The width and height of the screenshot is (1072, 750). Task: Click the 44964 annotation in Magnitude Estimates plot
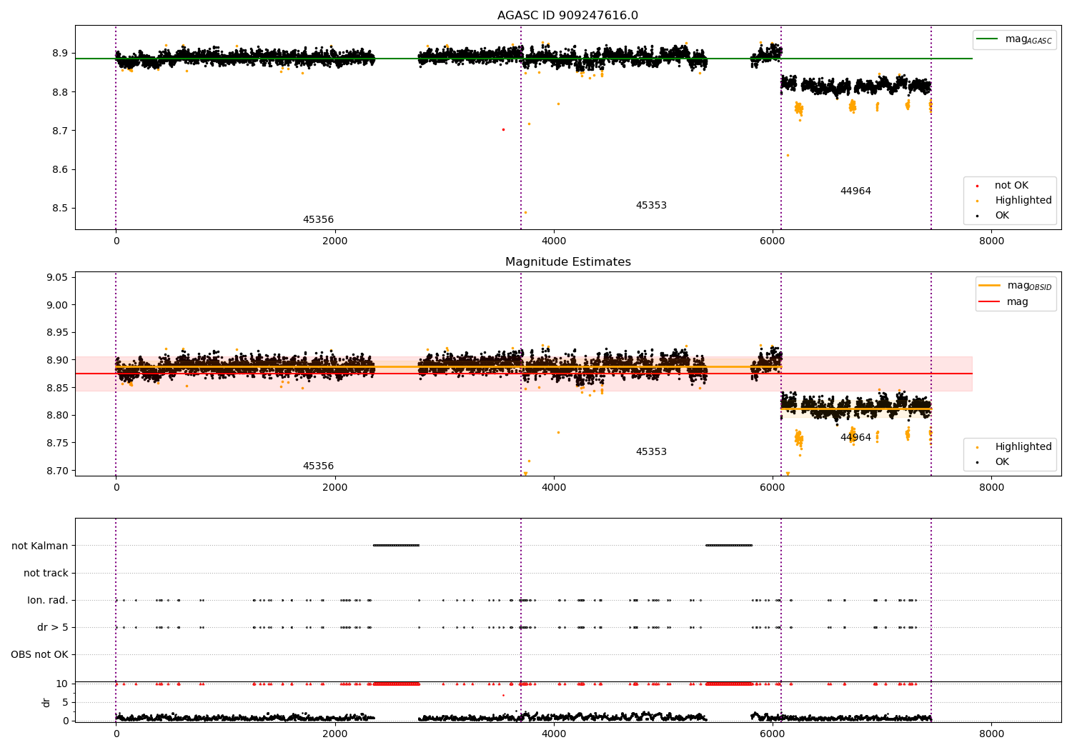click(x=855, y=438)
